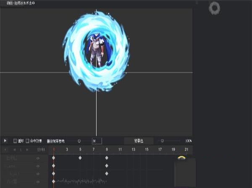Play the animation with the play button
The image size is (252, 188).
coord(5,141)
